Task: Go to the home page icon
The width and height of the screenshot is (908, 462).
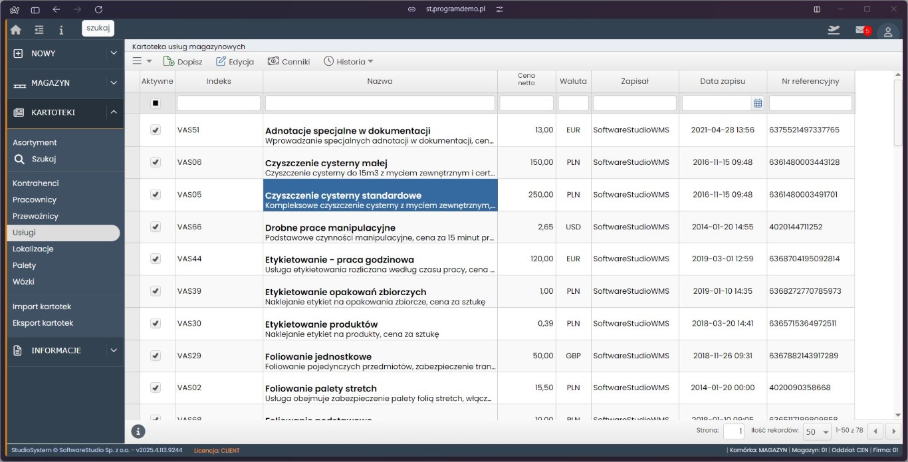Action: [x=16, y=30]
